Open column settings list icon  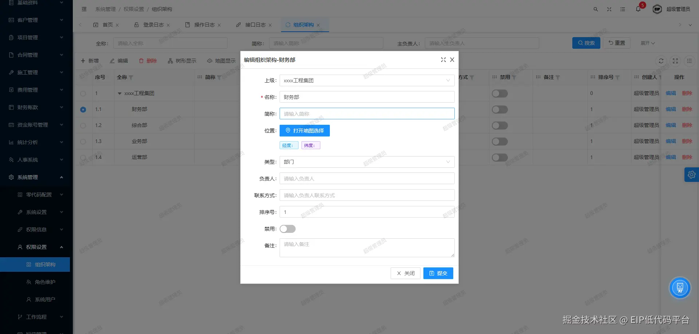(690, 61)
